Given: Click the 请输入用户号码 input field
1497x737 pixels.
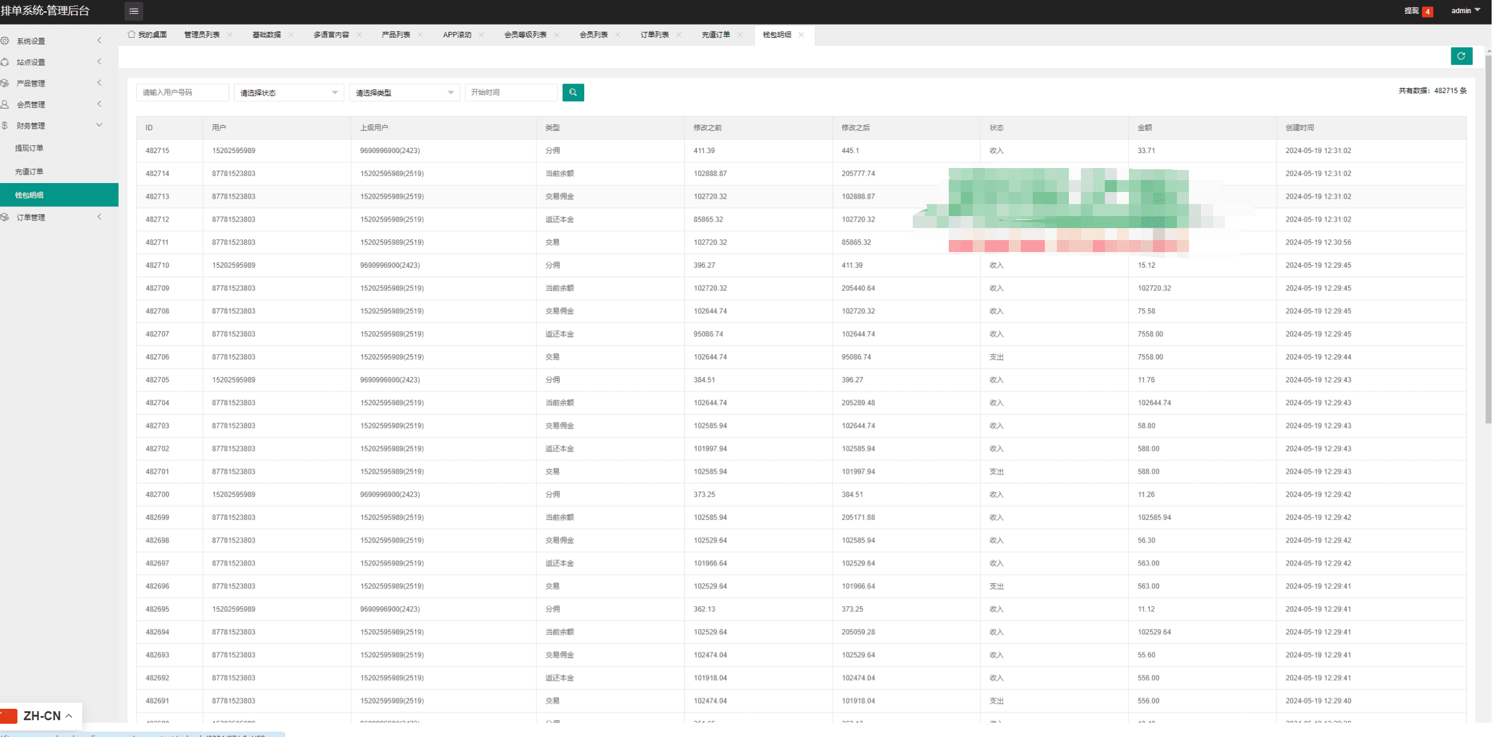Looking at the screenshot, I should pyautogui.click(x=182, y=92).
